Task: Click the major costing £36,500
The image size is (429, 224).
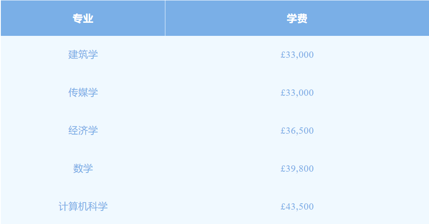Action: (x=83, y=130)
